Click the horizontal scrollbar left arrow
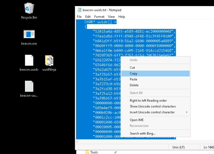The width and height of the screenshot is (214, 154). click(77, 142)
